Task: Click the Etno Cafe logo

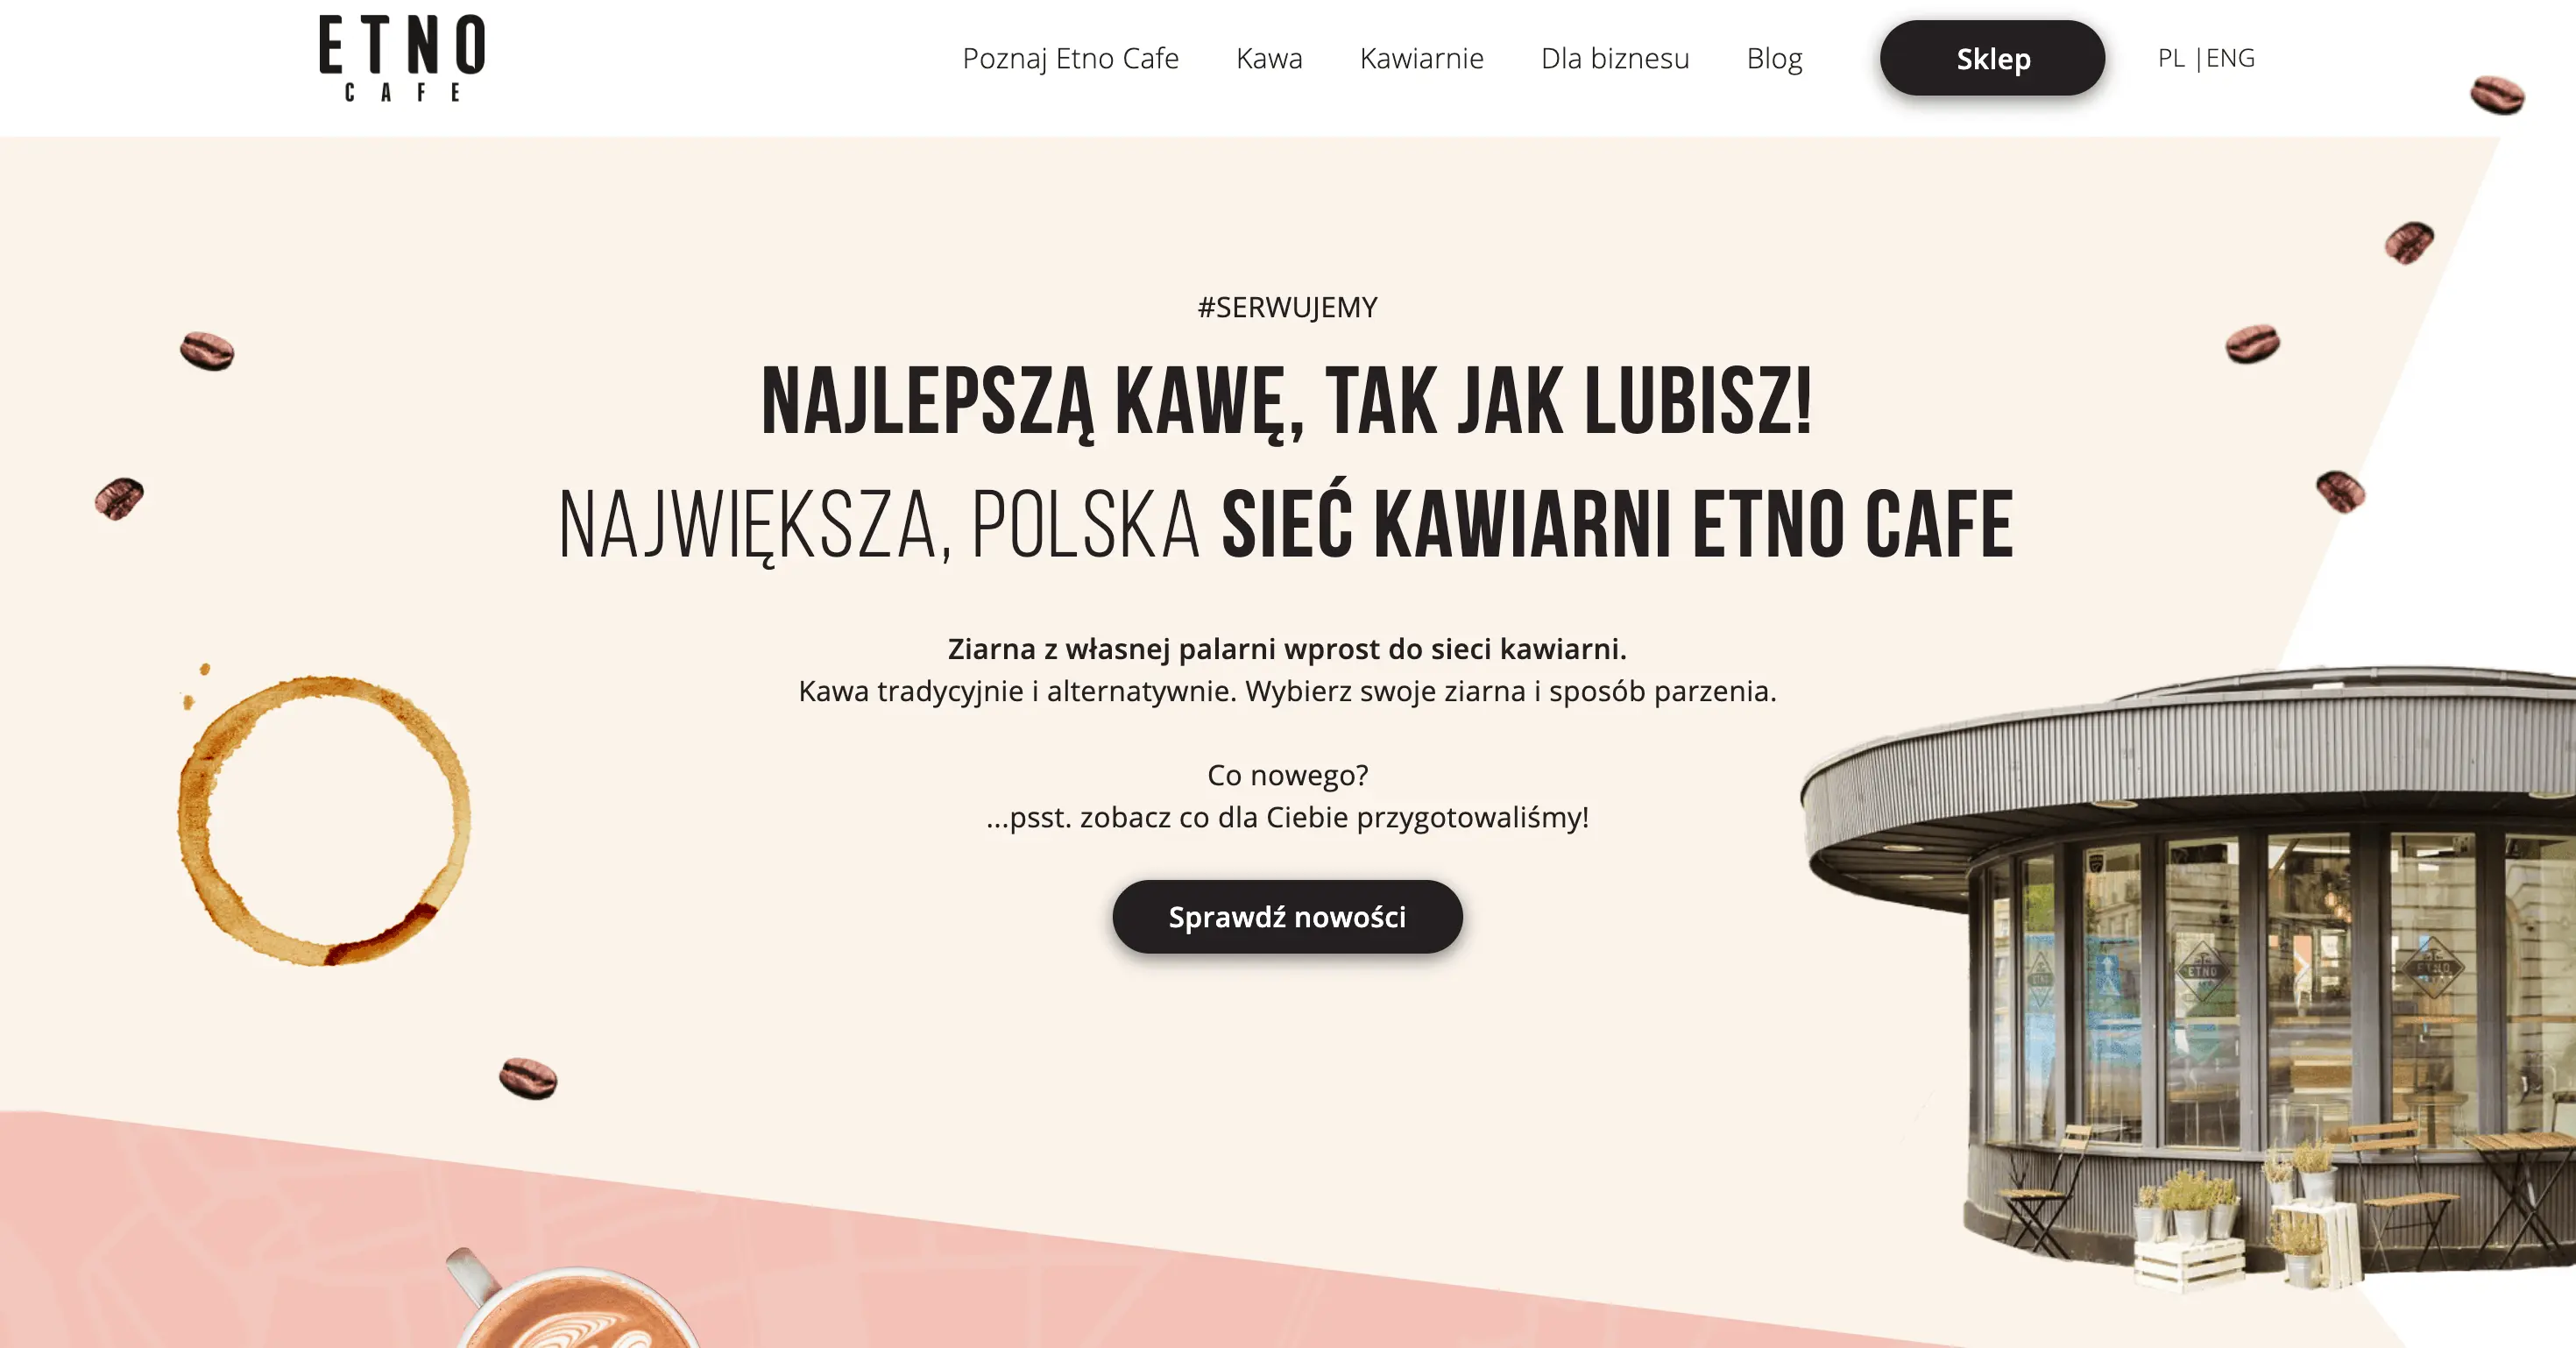Action: coord(402,58)
